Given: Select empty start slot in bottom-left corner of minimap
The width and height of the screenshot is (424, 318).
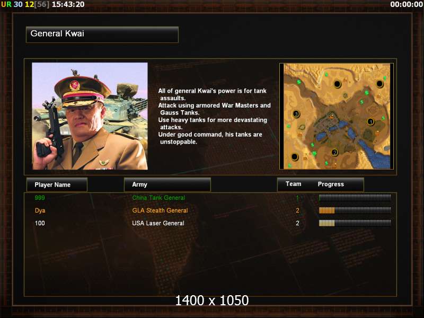Looking at the screenshot, I should (295, 156).
